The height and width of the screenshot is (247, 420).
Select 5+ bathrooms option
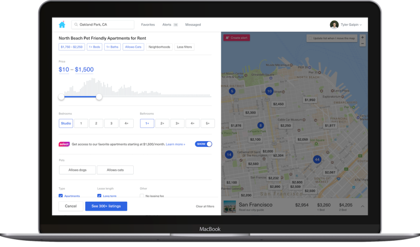[207, 124]
